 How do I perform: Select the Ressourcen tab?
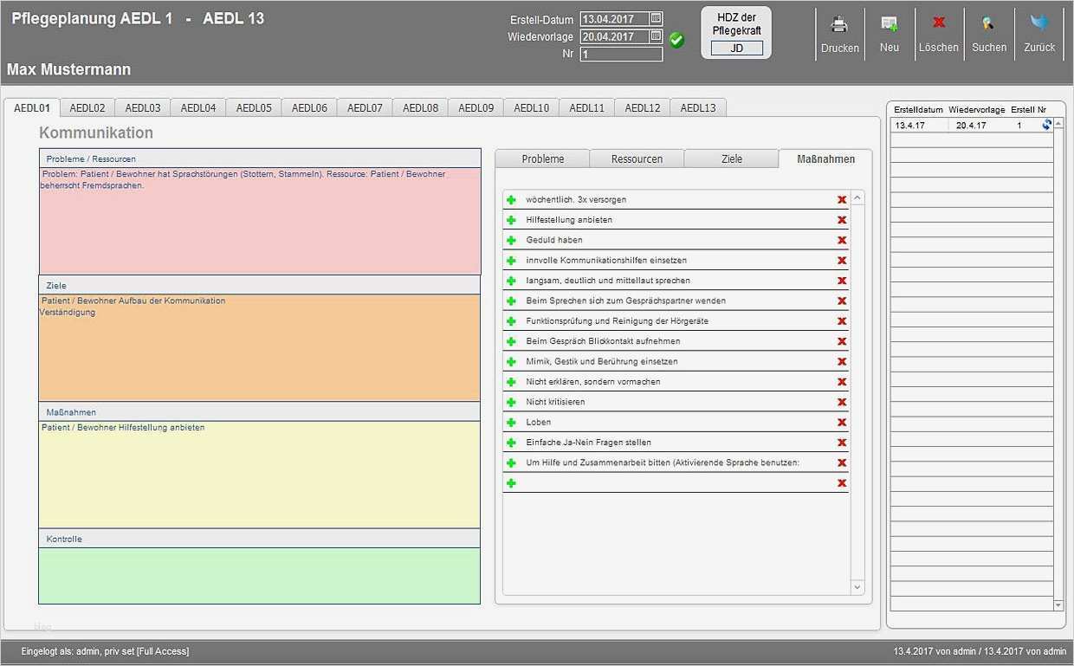point(637,158)
